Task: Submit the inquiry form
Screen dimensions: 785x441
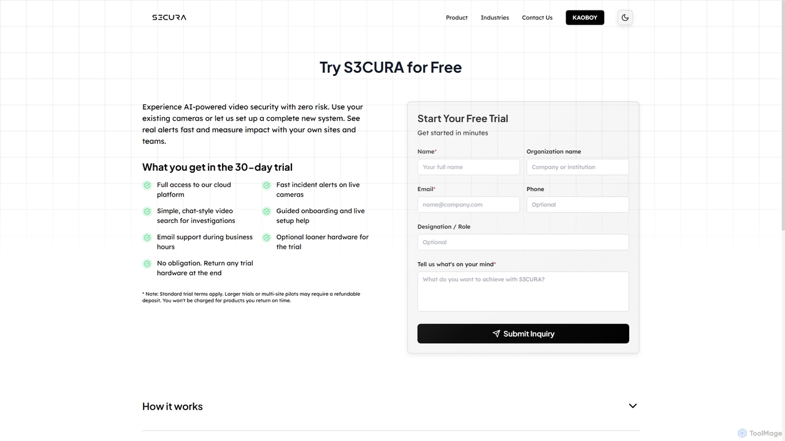Action: pos(523,334)
